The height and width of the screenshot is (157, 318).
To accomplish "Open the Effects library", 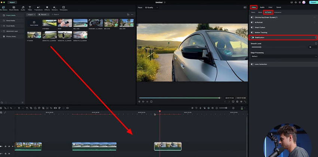I will click(47, 8).
